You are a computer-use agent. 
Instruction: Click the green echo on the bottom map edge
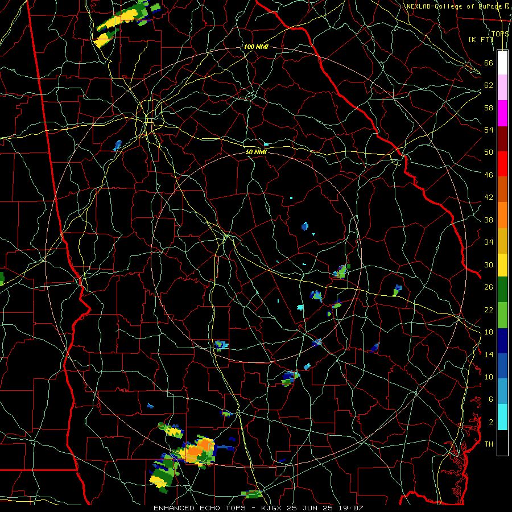click(x=251, y=494)
